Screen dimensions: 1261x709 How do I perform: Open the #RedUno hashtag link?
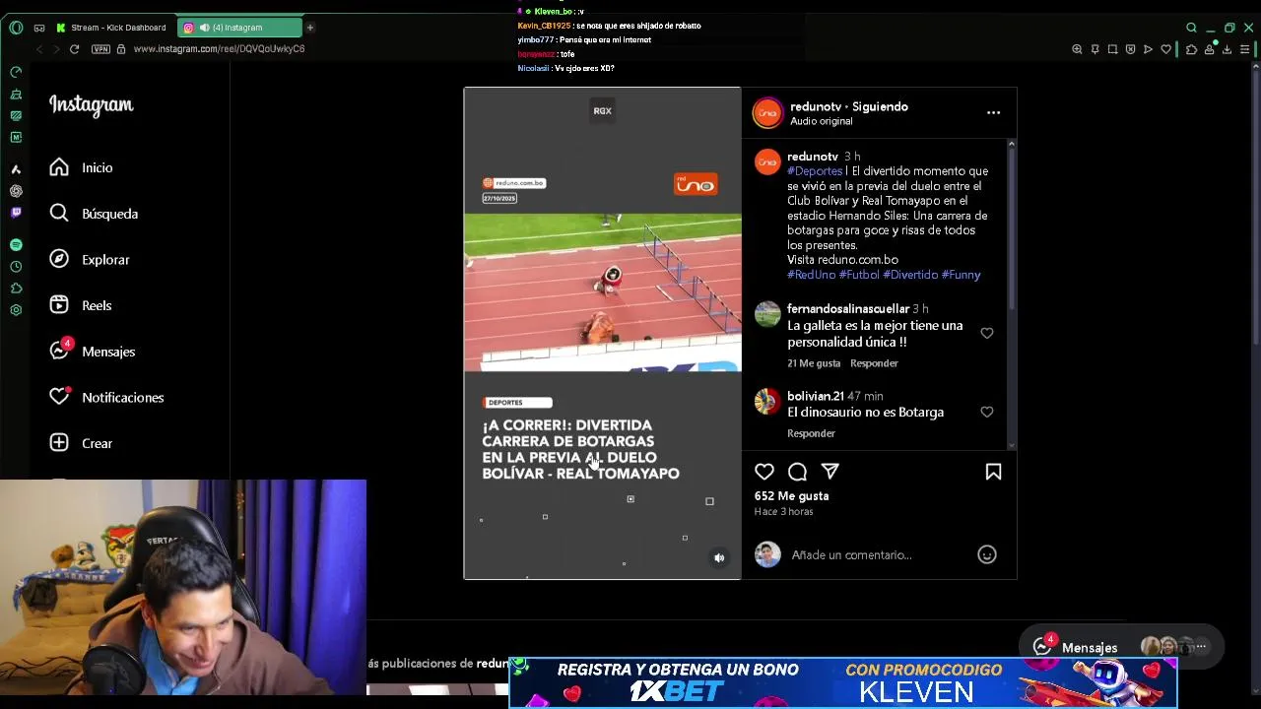tap(811, 275)
